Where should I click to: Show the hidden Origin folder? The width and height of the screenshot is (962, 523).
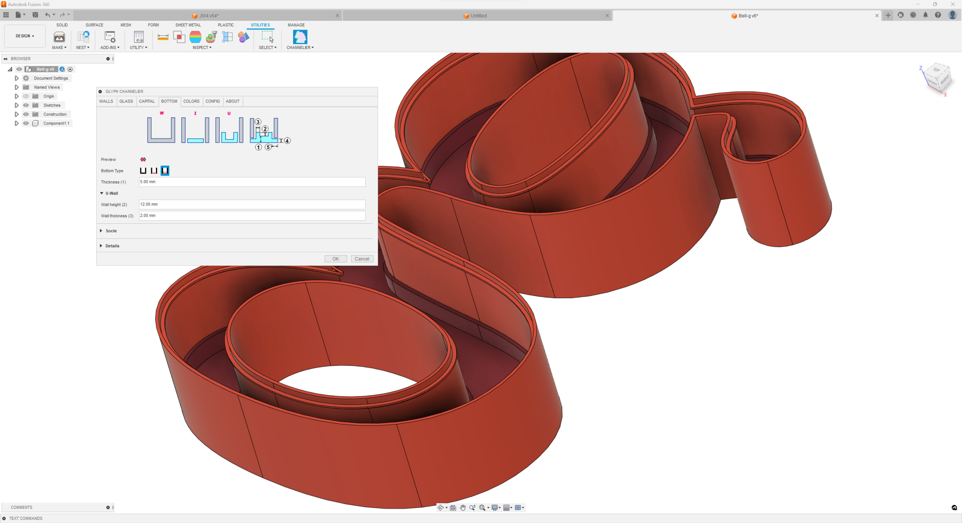(26, 96)
